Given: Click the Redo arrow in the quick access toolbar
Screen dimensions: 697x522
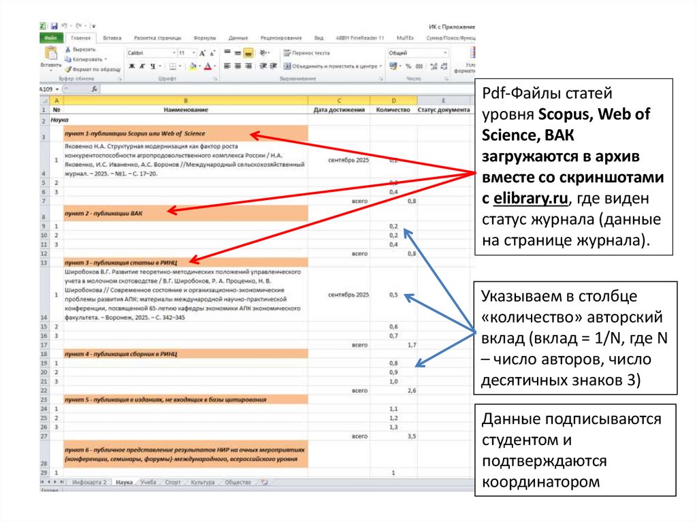Looking at the screenshot, I should (78, 27).
